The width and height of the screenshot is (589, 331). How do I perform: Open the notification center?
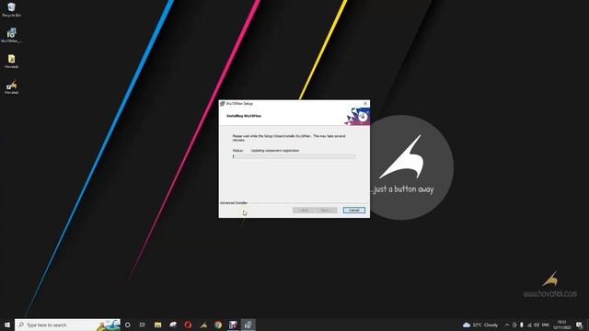(579, 325)
